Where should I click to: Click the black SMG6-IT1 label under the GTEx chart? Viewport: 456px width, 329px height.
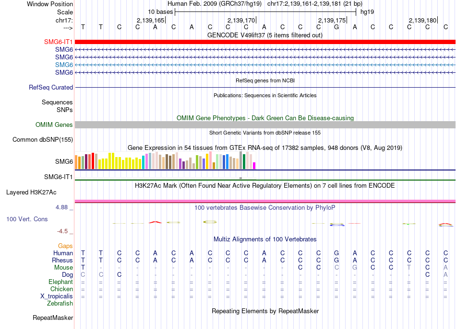click(x=58, y=177)
